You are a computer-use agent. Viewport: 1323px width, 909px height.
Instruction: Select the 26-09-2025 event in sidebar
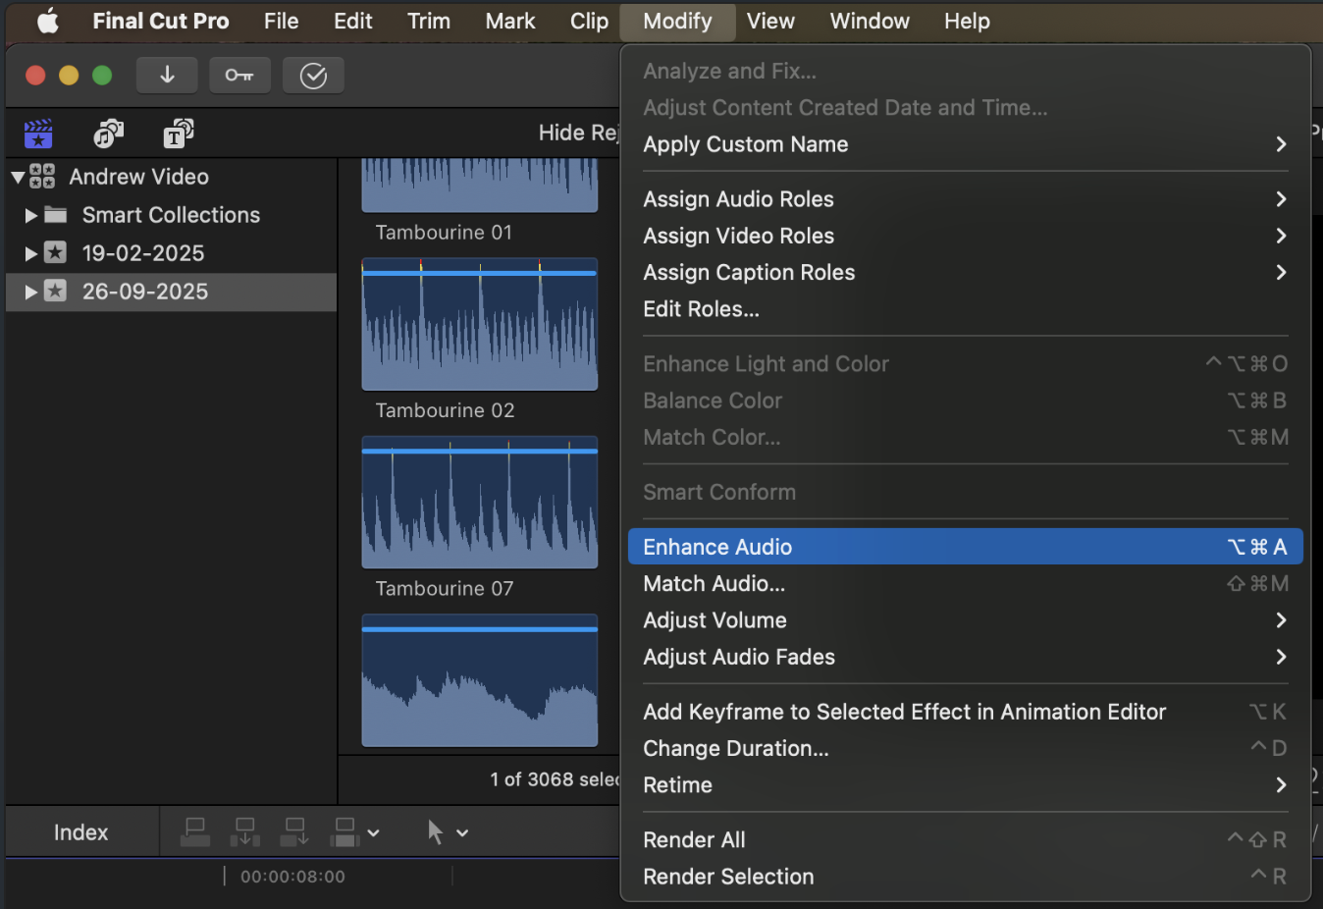[x=145, y=292]
